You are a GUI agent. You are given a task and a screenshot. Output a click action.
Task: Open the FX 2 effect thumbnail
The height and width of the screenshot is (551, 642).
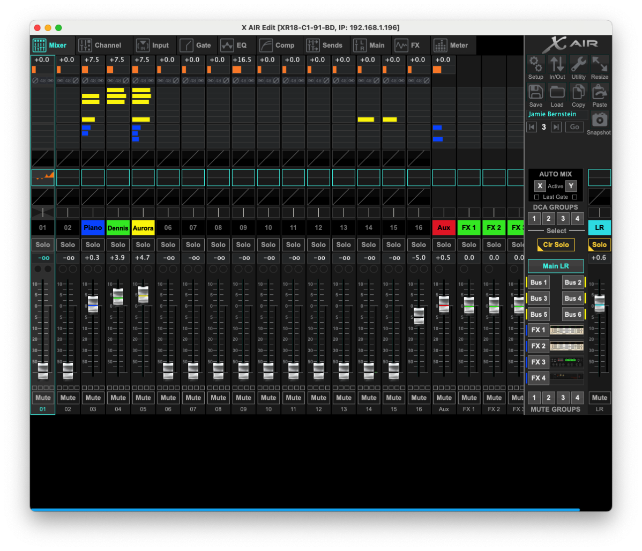coord(566,346)
